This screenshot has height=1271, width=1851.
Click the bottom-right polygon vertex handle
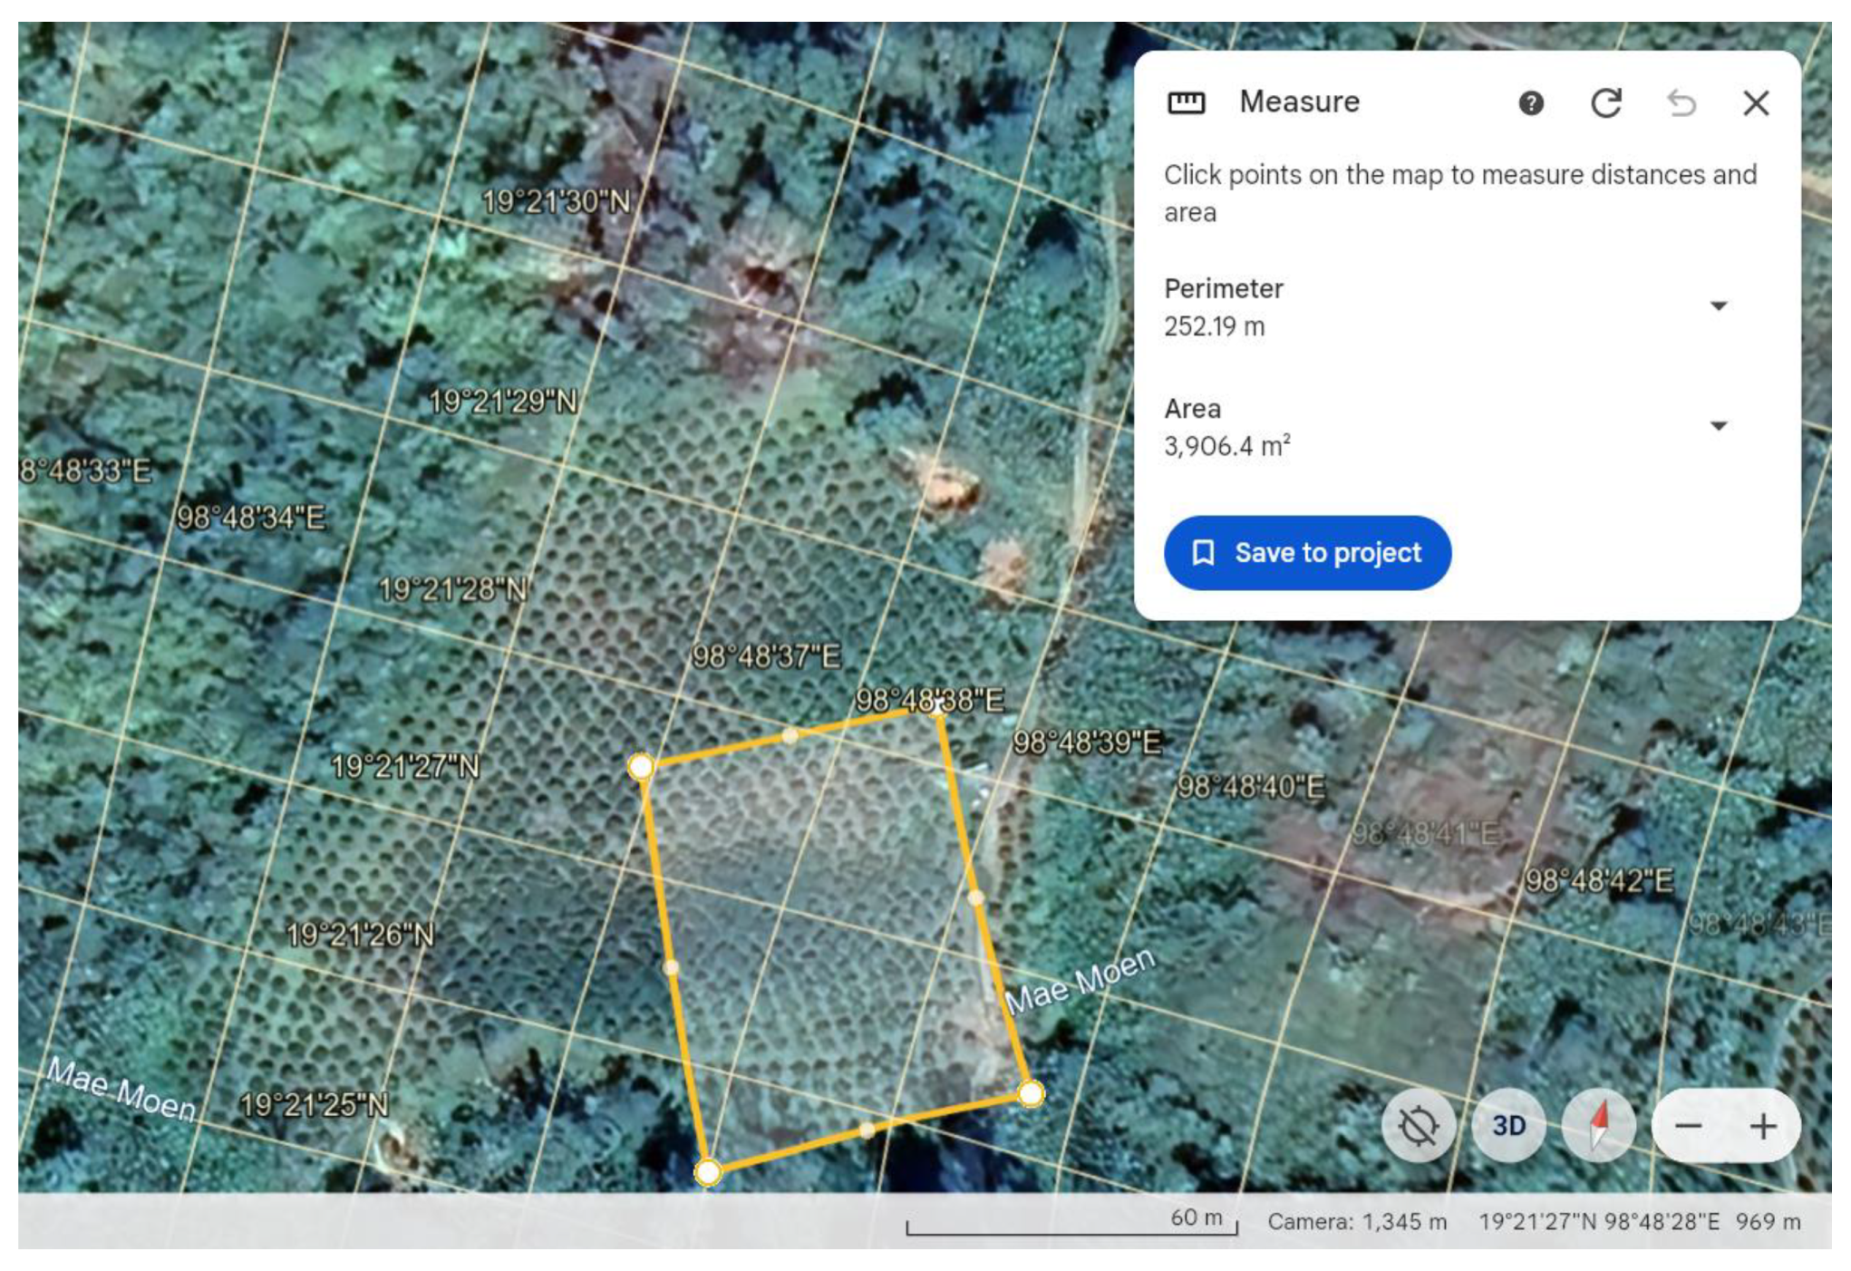tap(1031, 1094)
